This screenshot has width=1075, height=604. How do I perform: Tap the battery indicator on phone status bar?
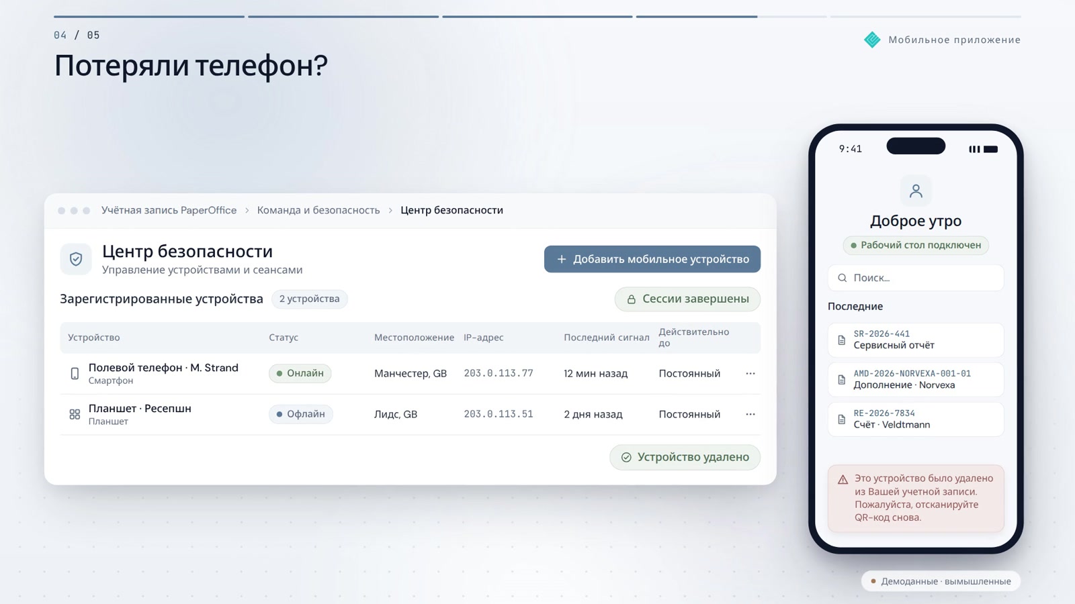coord(990,149)
